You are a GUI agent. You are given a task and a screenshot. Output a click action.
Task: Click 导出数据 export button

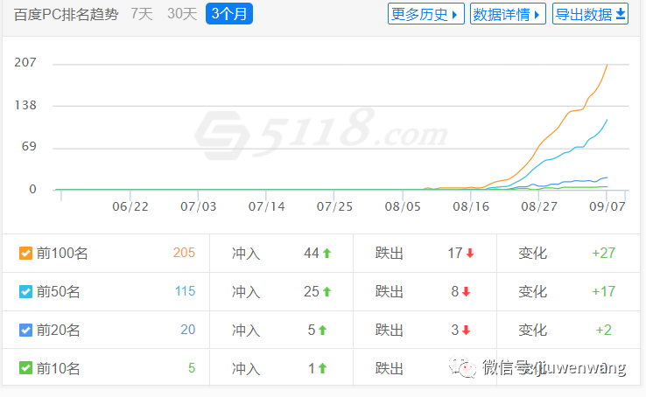(x=590, y=14)
